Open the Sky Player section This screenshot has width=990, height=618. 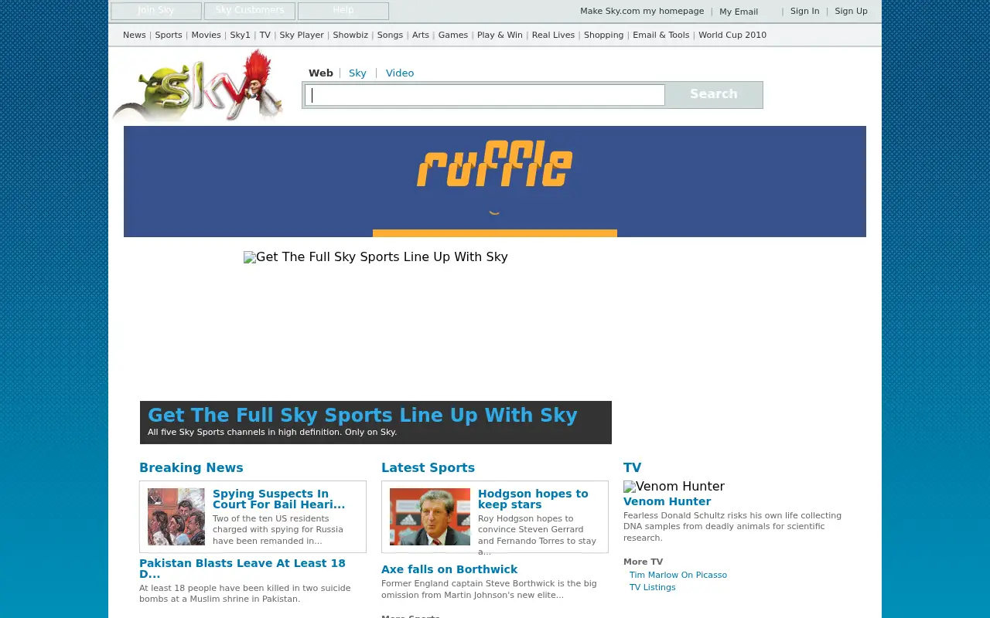pyautogui.click(x=302, y=36)
